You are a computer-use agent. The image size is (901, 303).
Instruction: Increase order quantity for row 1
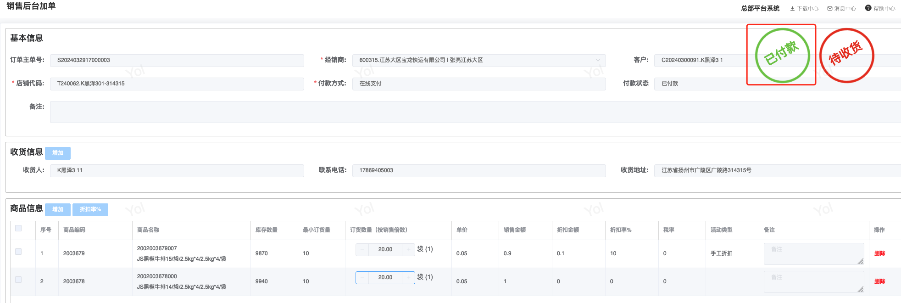pos(408,250)
